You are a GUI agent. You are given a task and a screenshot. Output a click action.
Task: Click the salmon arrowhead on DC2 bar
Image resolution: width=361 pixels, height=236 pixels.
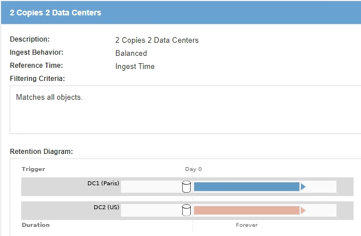tap(303, 210)
